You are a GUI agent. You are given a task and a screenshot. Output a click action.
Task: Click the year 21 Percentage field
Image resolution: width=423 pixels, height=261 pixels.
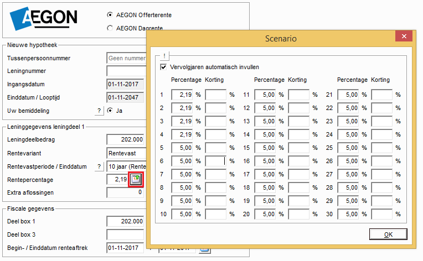coord(348,95)
